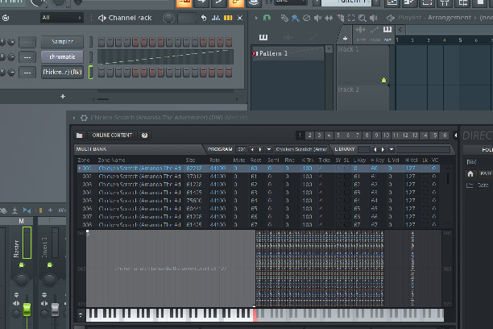Select DirectWave bank number 2
493x329 pixels.
[309, 135]
